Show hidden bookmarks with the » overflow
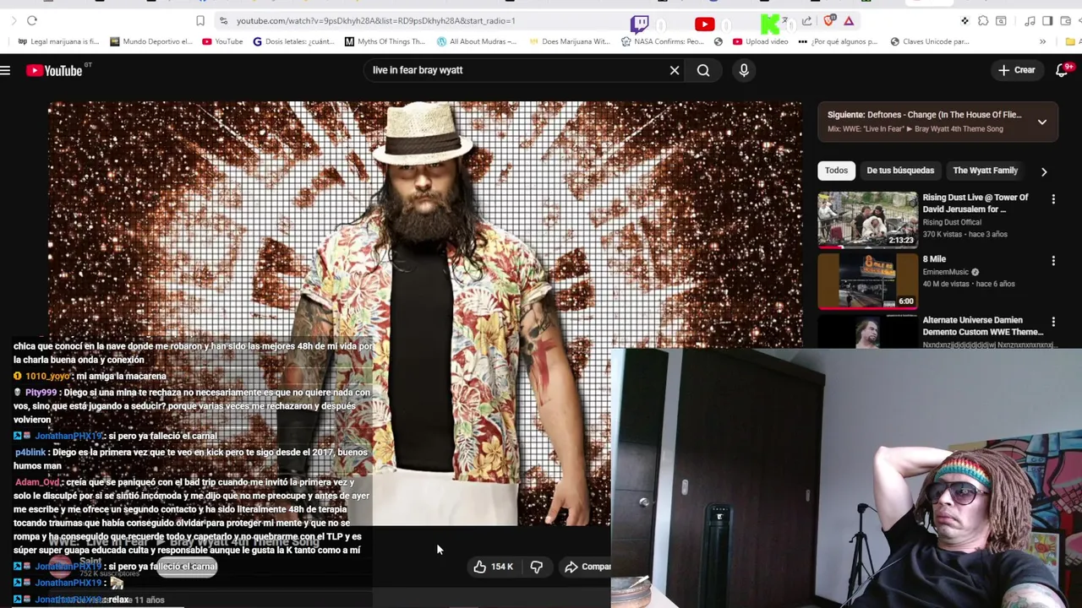The height and width of the screenshot is (608, 1082). 1042,41
